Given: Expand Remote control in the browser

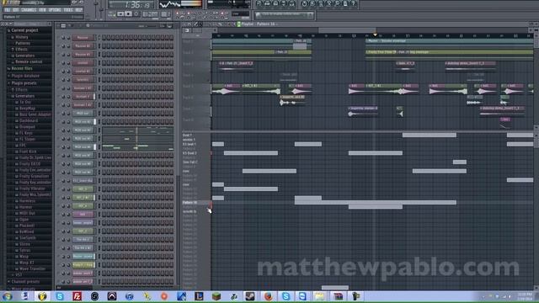Looking at the screenshot, I should 29,61.
